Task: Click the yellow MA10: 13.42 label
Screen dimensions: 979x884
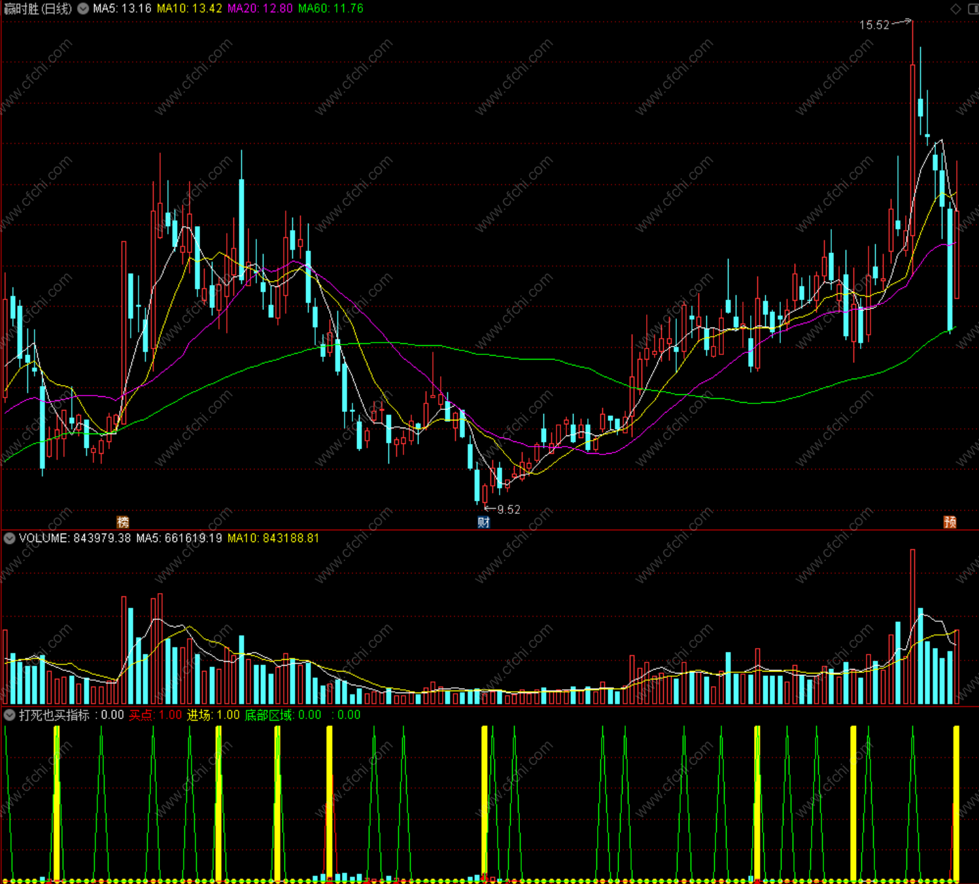Action: click(x=190, y=8)
